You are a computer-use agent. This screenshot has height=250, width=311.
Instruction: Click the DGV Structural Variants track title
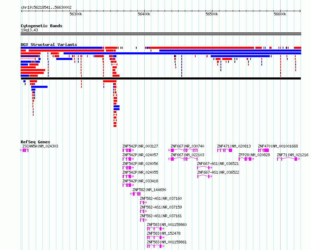coord(49,45)
